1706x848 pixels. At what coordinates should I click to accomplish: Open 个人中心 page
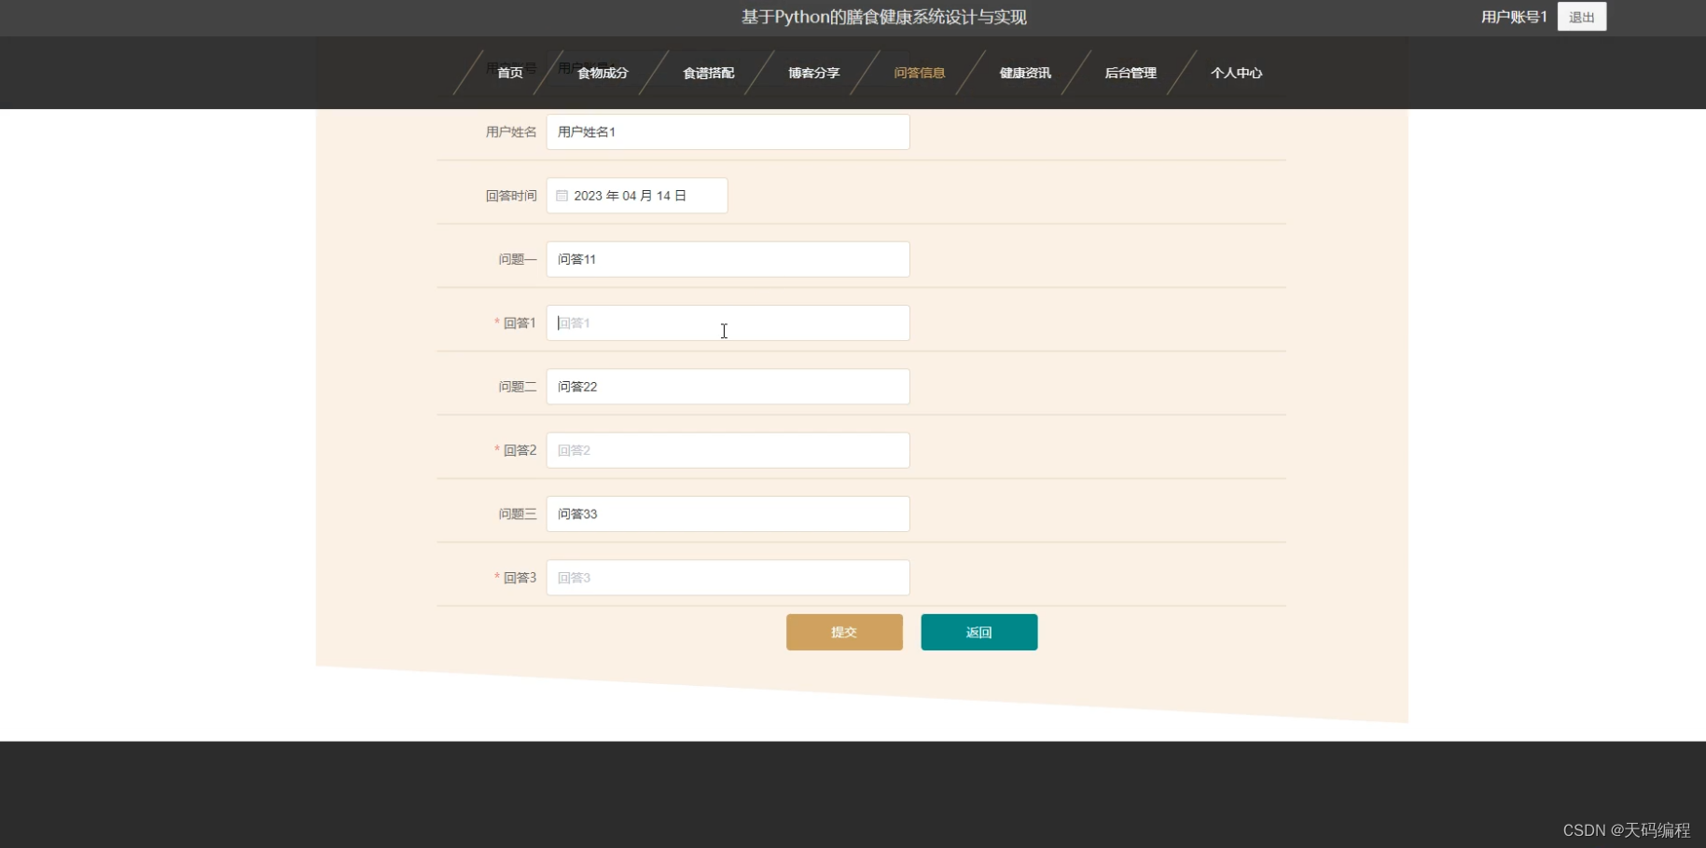tap(1236, 73)
